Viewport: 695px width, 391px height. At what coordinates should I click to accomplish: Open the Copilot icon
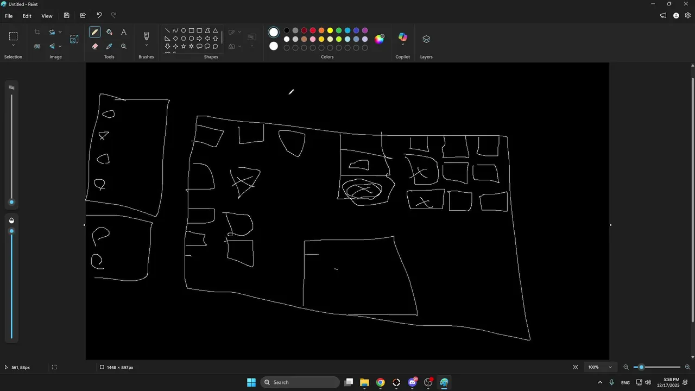pos(402,36)
